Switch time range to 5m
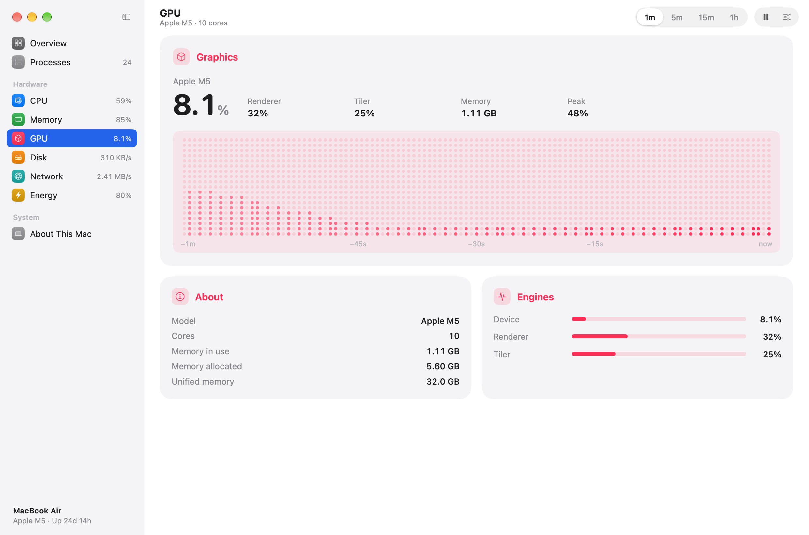Image resolution: width=809 pixels, height=535 pixels. pyautogui.click(x=677, y=17)
